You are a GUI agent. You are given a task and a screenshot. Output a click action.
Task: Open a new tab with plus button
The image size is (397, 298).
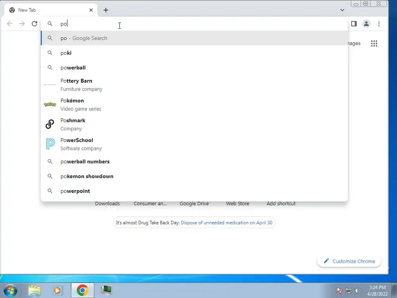coord(106,10)
